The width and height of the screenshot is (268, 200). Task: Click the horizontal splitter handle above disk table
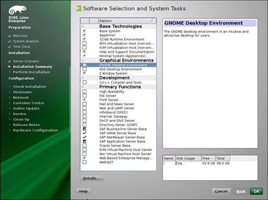210,152
